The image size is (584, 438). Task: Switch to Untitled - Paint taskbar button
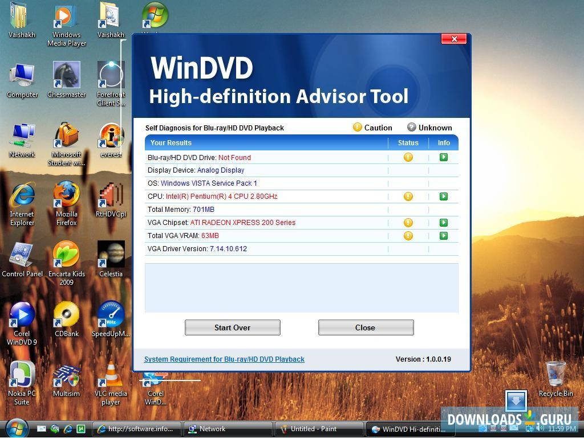(319, 429)
